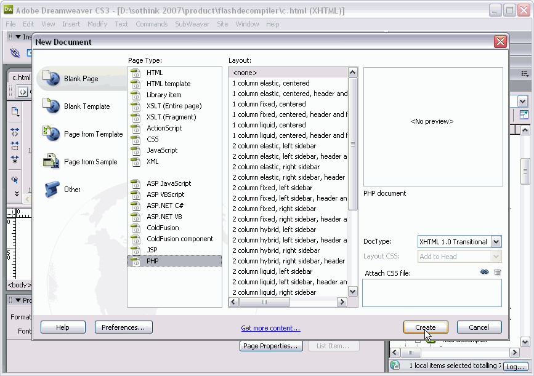The width and height of the screenshot is (534, 376).
Task: Open the Commands menu
Action: click(x=152, y=24)
